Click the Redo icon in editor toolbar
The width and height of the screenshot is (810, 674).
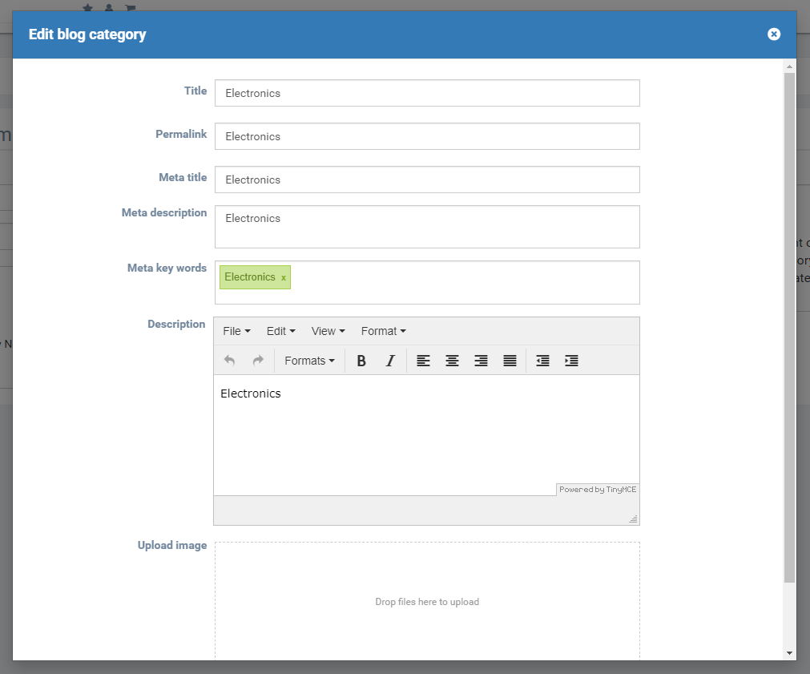pyautogui.click(x=258, y=361)
